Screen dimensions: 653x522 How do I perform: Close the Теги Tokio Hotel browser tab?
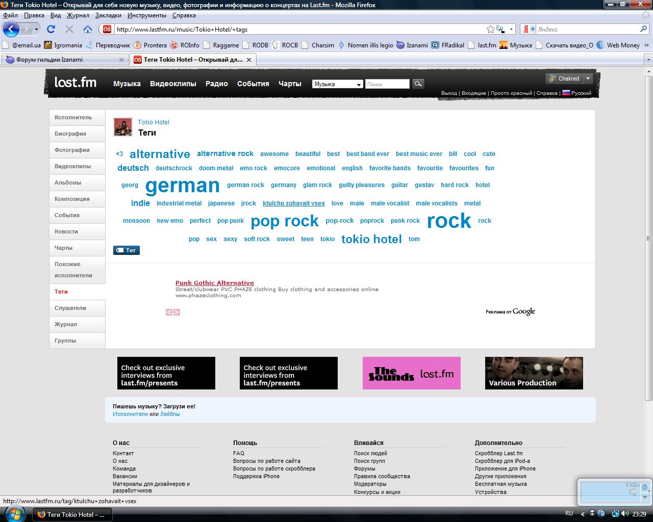coord(249,60)
